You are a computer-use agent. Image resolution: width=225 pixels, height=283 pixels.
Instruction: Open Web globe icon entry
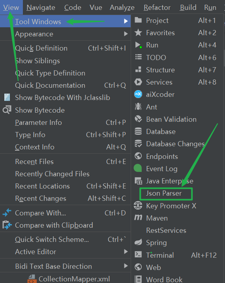(138, 267)
